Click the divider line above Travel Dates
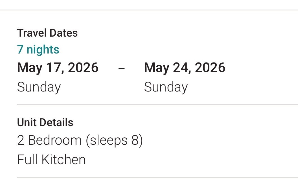Screen dimensions: 298x183 pyautogui.click(x=149, y=10)
